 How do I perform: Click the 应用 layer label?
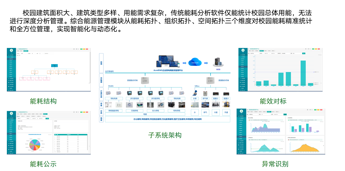101,63
